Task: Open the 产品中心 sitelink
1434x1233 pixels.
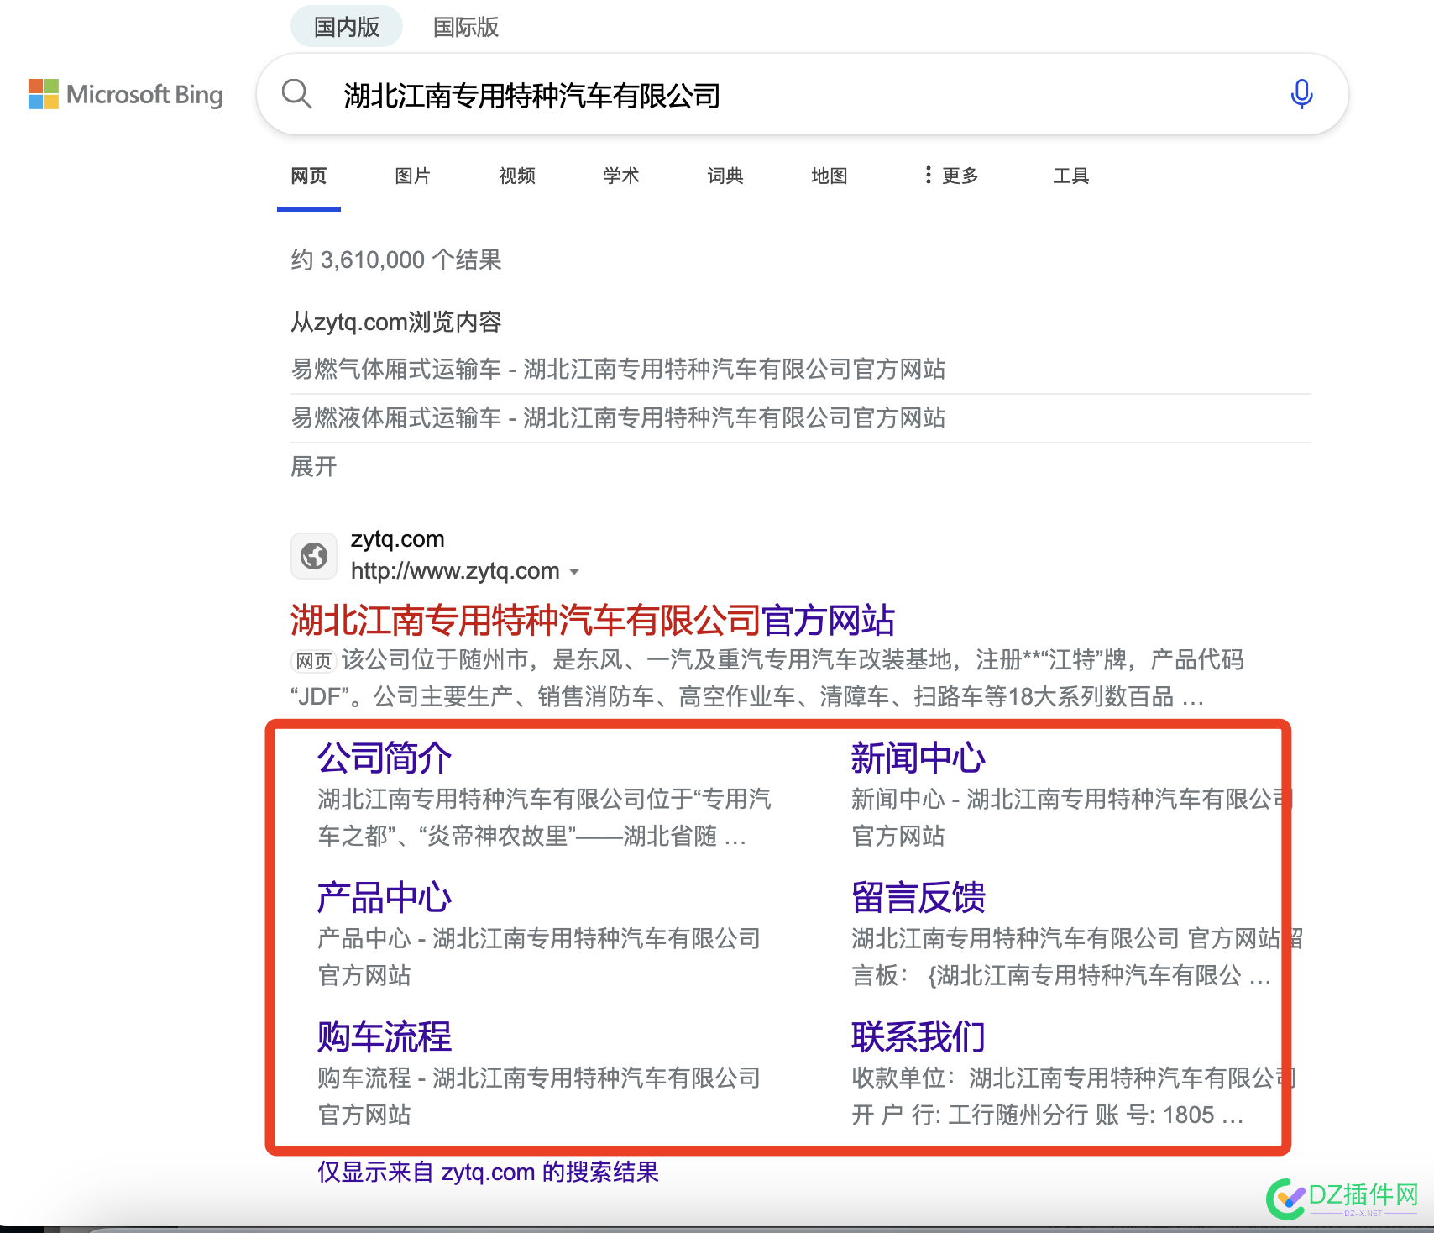Action: click(x=385, y=897)
